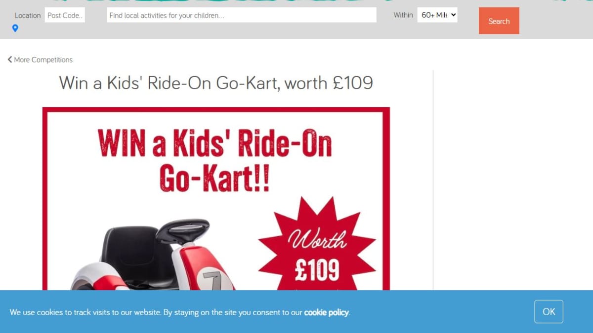Click the back chevron beside More Competitions
The width and height of the screenshot is (593, 333).
tap(9, 60)
